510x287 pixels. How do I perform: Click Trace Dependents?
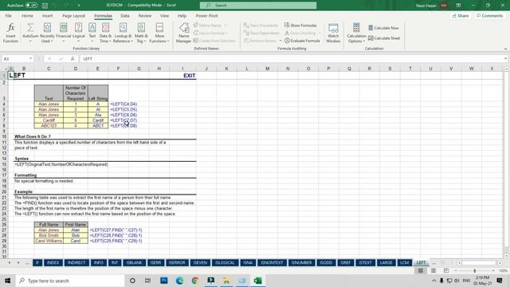261,33
